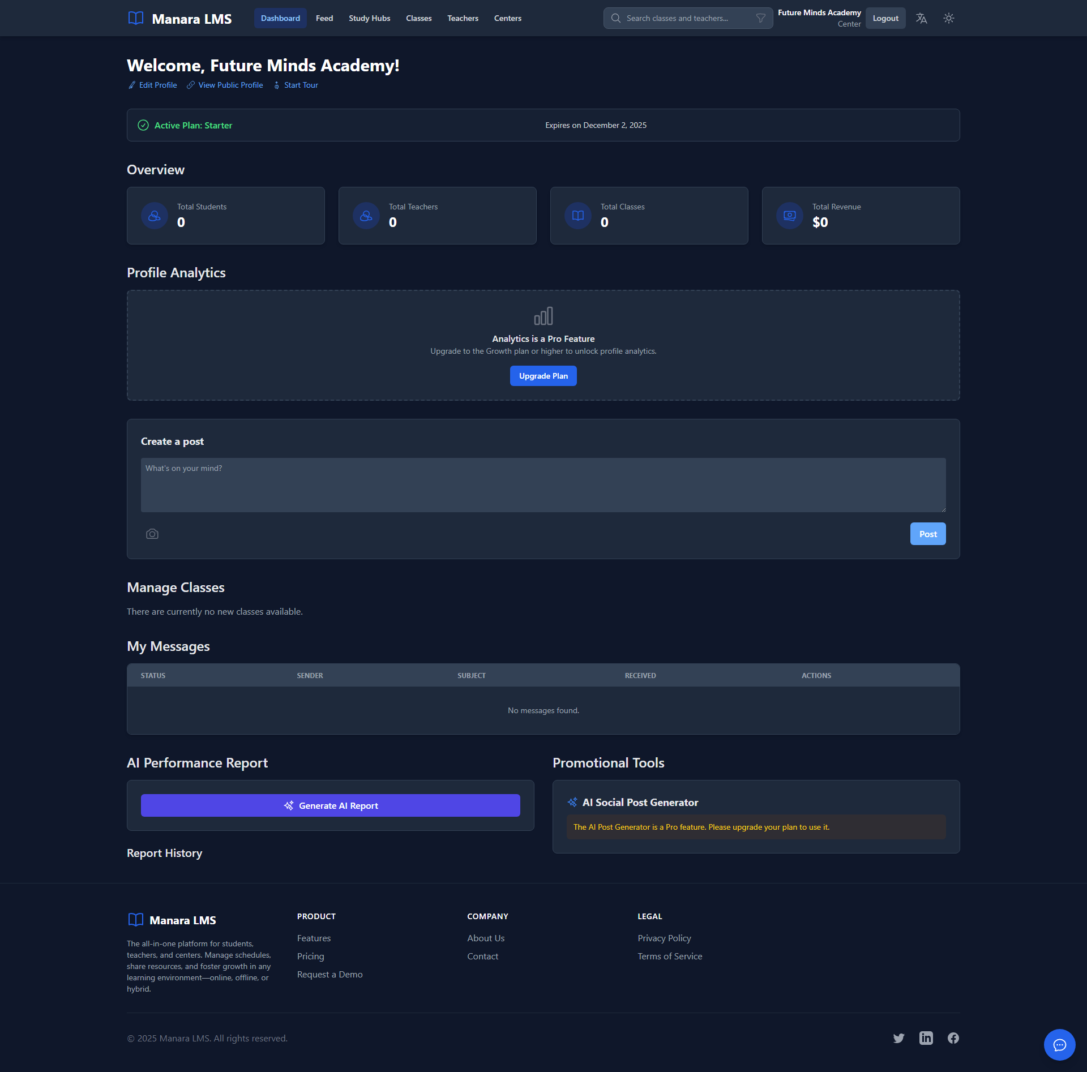Focus the What's on your mind textbox
The height and width of the screenshot is (1072, 1087).
pos(542,484)
